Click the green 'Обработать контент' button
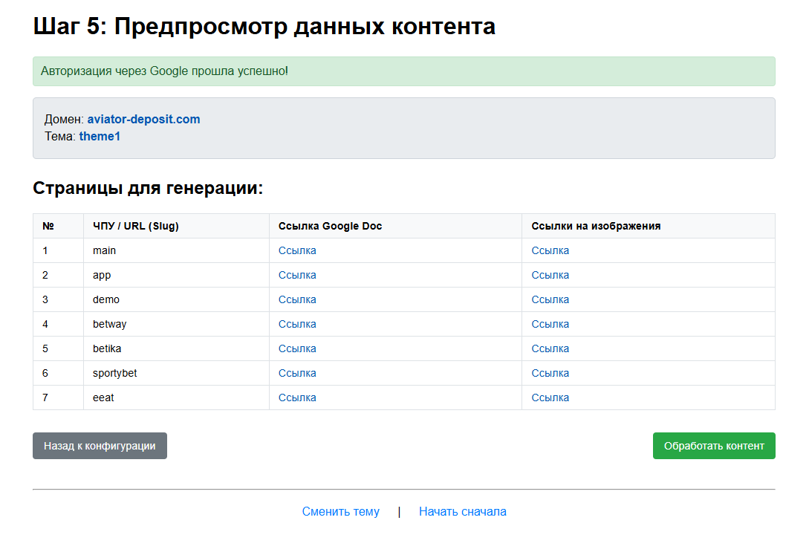Viewport: 809px width, 555px height. (713, 446)
